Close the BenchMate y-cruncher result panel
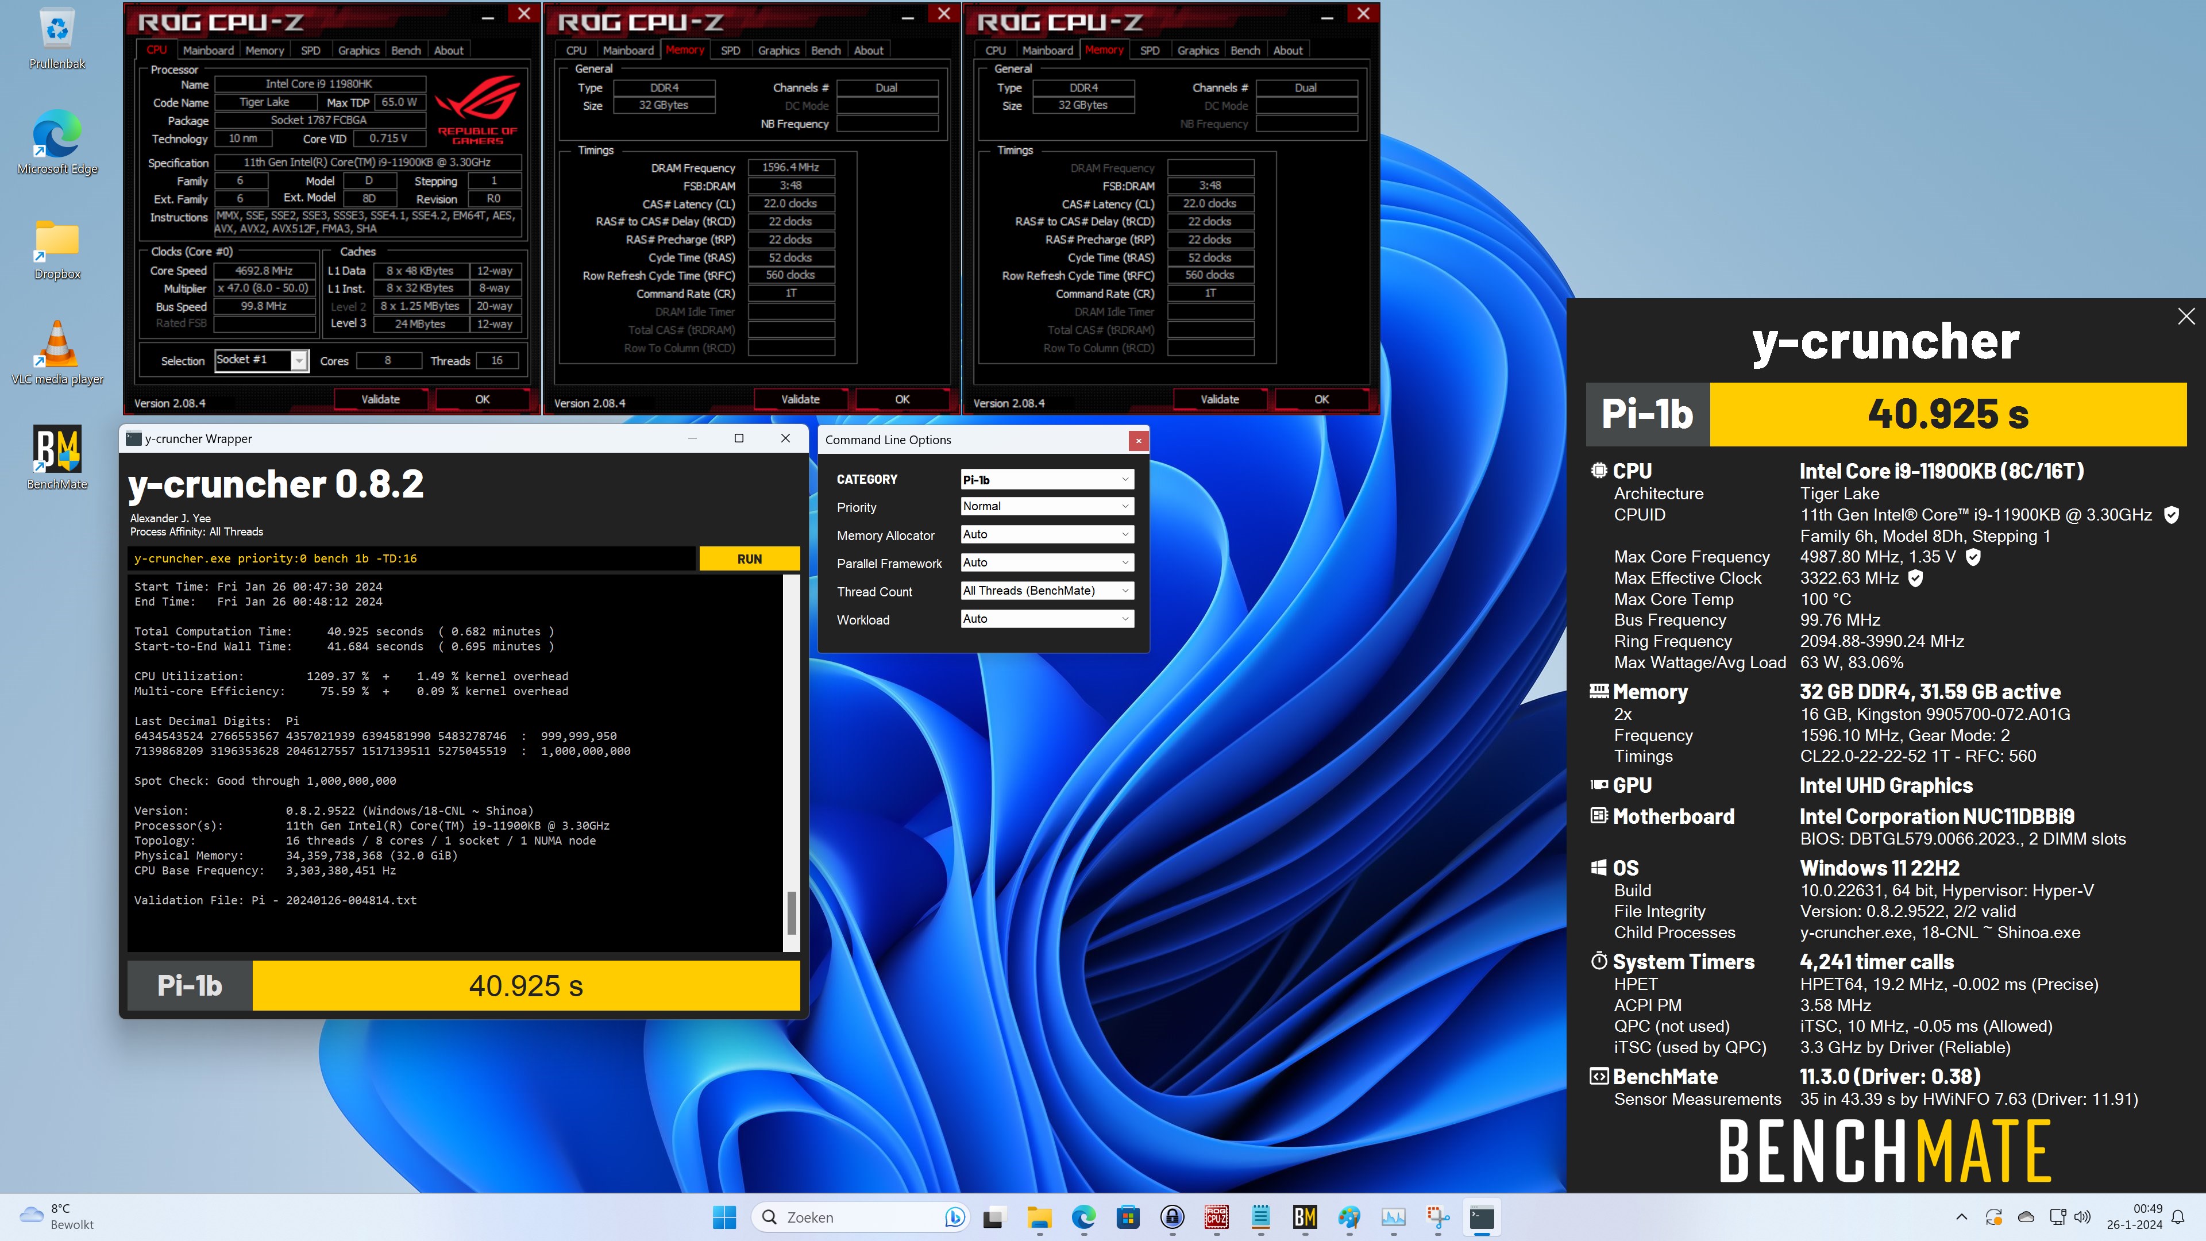Screen dimensions: 2206x1241 point(2186,316)
